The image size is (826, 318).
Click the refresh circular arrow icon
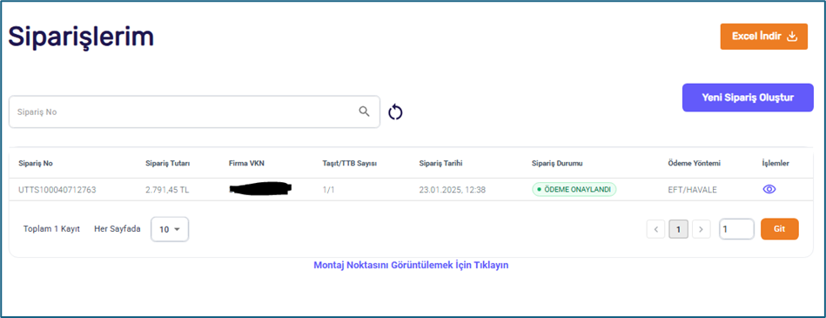click(396, 112)
